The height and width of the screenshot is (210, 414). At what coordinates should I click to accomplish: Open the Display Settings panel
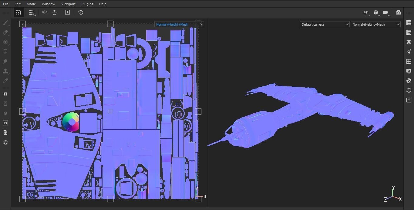[409, 71]
